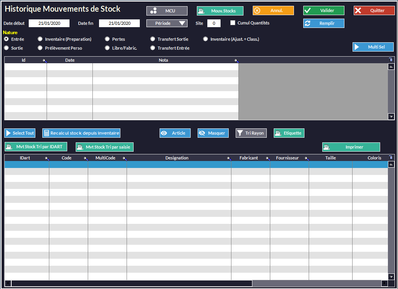Click the crossed-eye icon on Masquer
398x289 pixels.
pos(202,133)
